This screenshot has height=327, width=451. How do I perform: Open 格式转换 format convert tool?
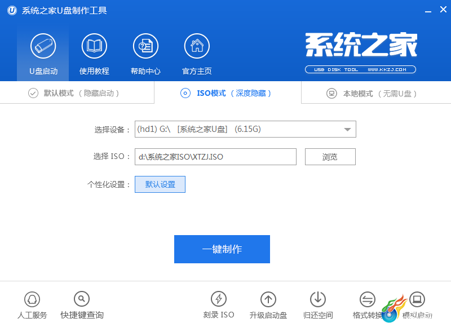tap(368, 299)
